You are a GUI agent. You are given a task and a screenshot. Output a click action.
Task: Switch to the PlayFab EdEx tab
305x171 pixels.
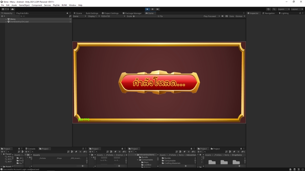pyautogui.click(x=22, y=13)
